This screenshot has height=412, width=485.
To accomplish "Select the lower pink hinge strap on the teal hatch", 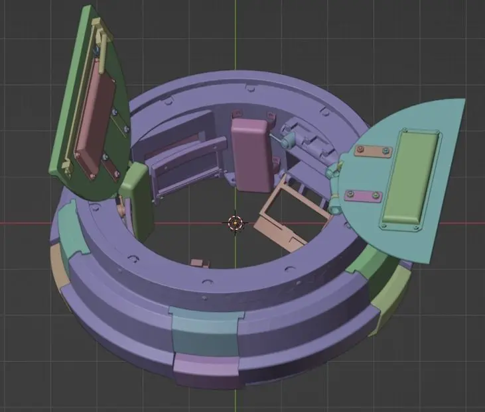I will pyautogui.click(x=363, y=195).
